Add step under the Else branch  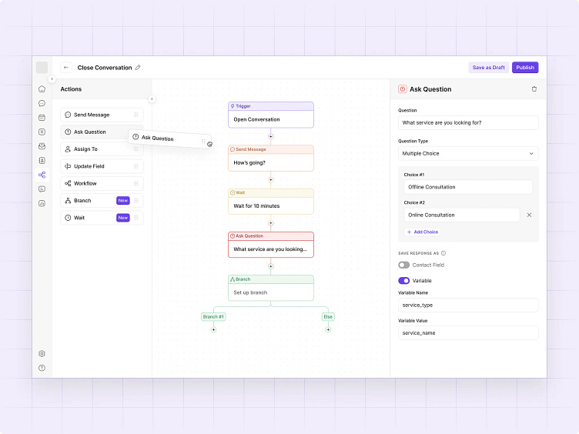point(328,329)
